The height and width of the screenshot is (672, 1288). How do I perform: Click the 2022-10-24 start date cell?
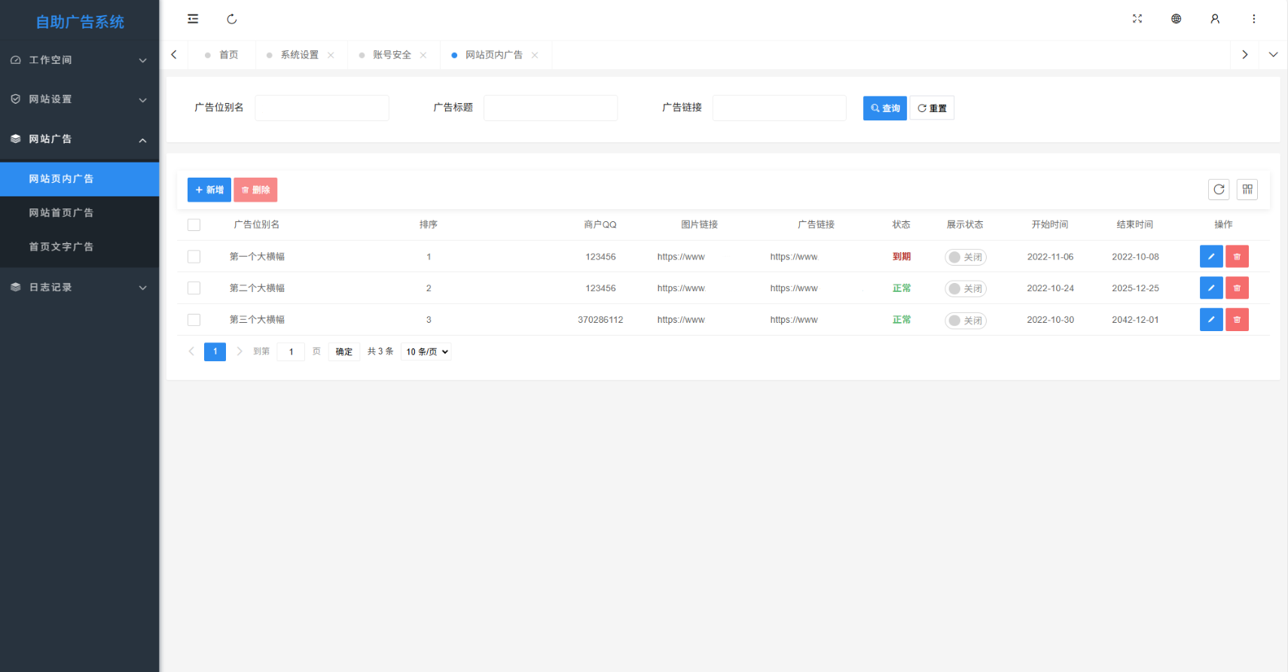1050,288
